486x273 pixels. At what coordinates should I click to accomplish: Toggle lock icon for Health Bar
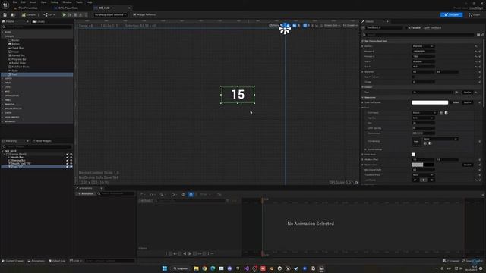pyautogui.click(x=68, y=157)
